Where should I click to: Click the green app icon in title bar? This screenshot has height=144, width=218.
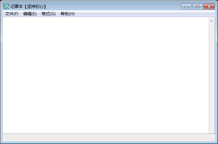pos(6,6)
